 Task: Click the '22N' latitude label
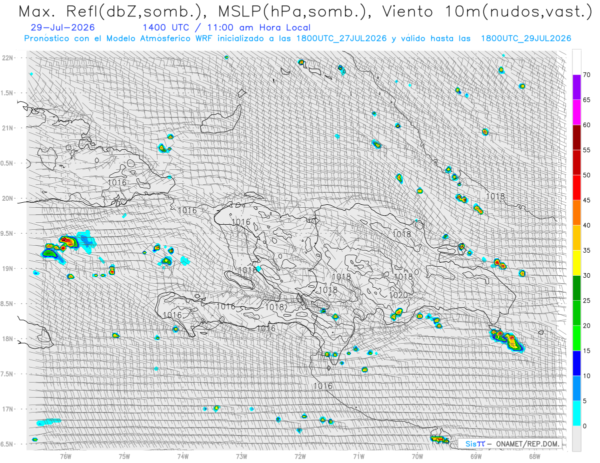tap(7, 57)
